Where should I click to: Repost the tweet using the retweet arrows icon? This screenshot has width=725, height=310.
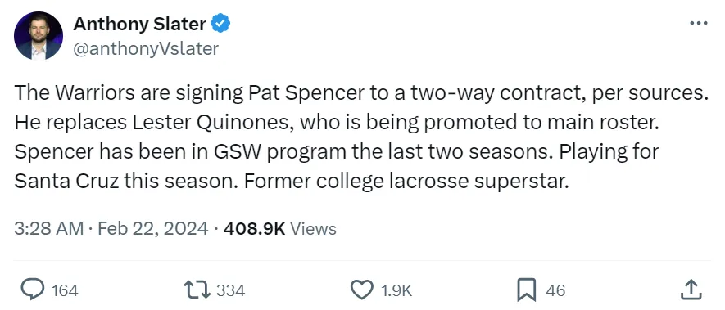[x=197, y=290]
